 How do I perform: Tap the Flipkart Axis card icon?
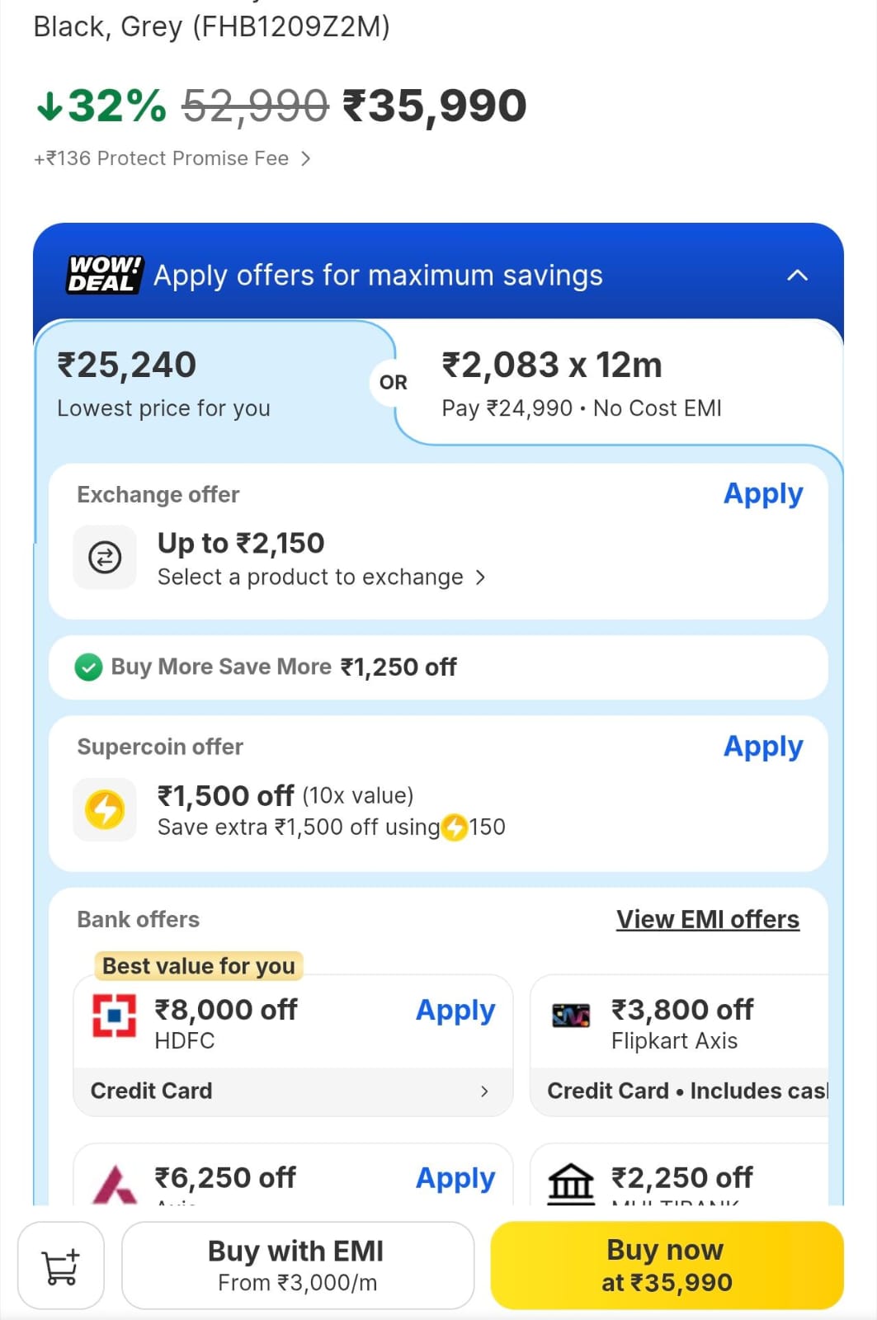pyautogui.click(x=571, y=1015)
